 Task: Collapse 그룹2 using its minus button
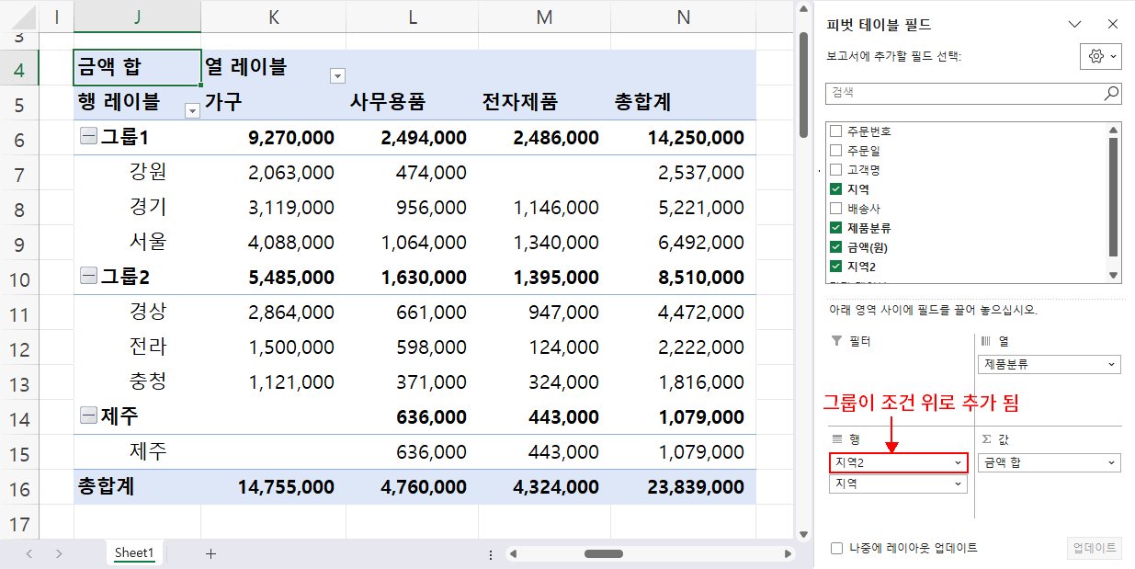(x=87, y=277)
